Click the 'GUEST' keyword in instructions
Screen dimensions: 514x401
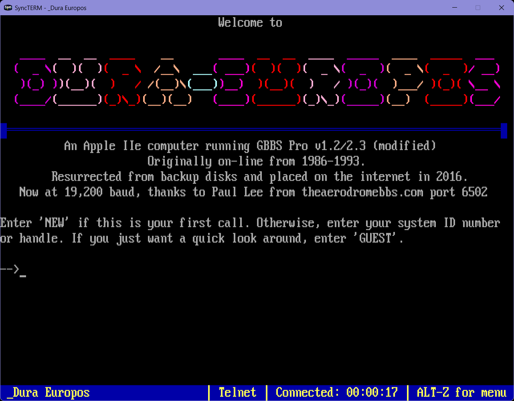[375, 238]
